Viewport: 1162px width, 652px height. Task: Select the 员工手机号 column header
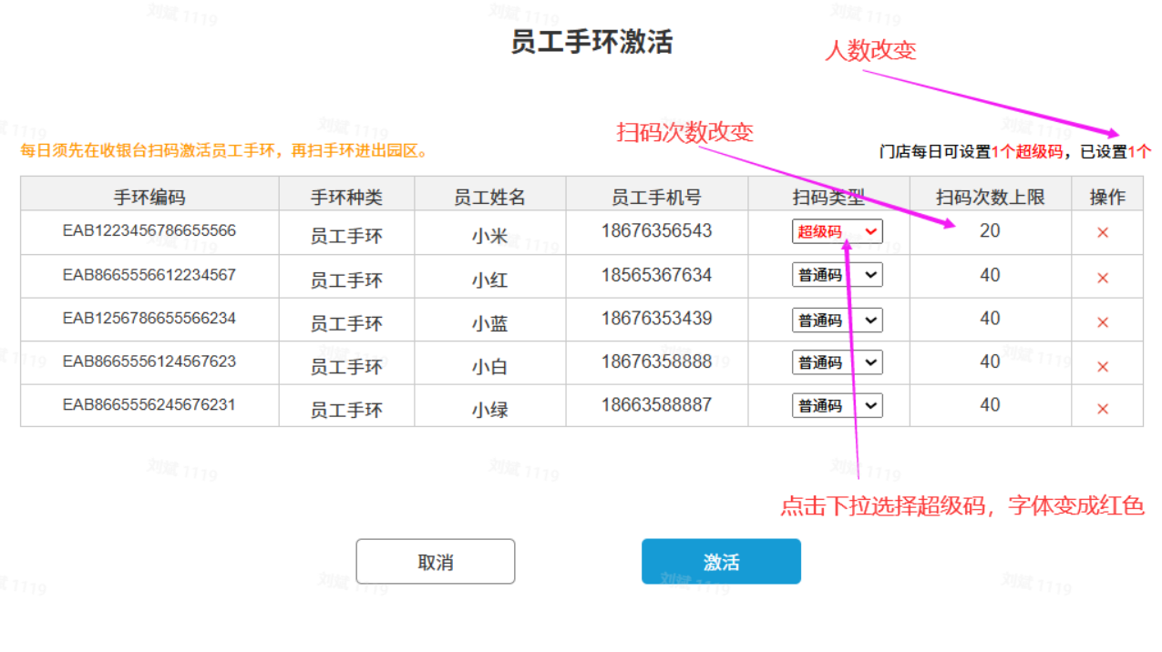click(656, 197)
